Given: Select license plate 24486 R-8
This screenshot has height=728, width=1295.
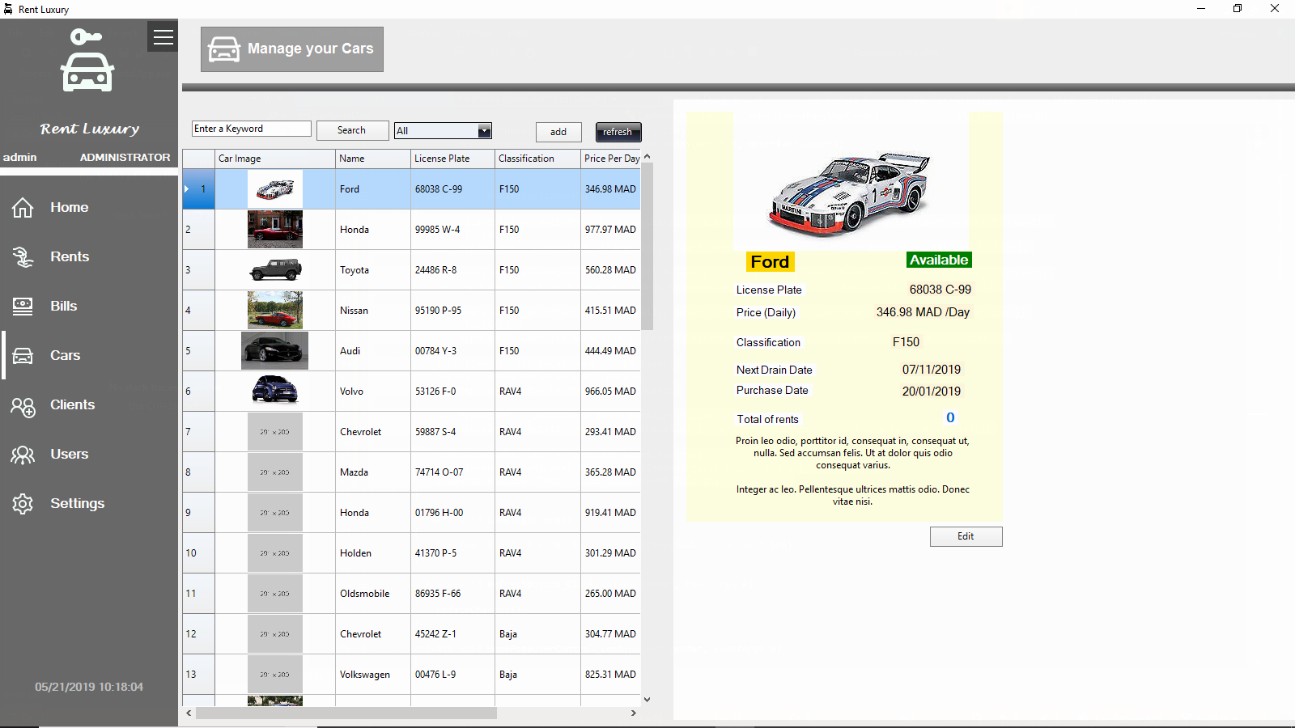Looking at the screenshot, I should (x=453, y=270).
